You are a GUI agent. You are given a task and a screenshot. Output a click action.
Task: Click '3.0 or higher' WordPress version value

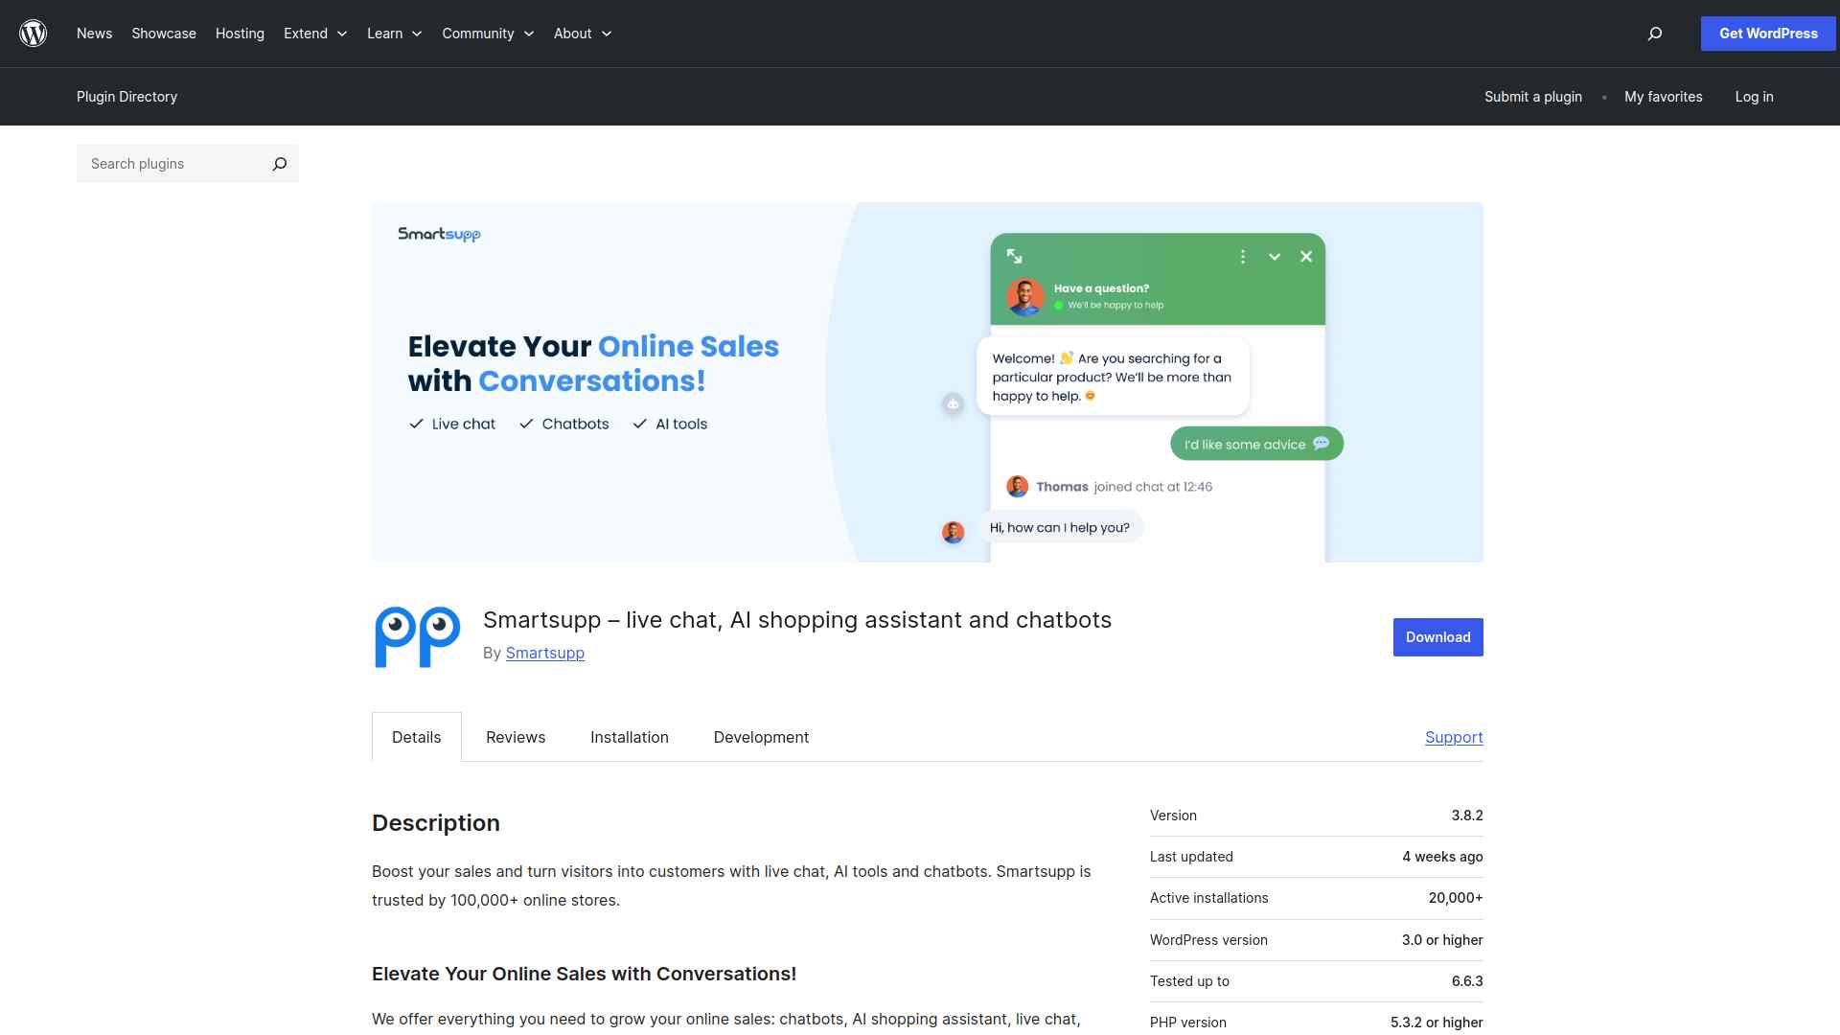coord(1442,940)
